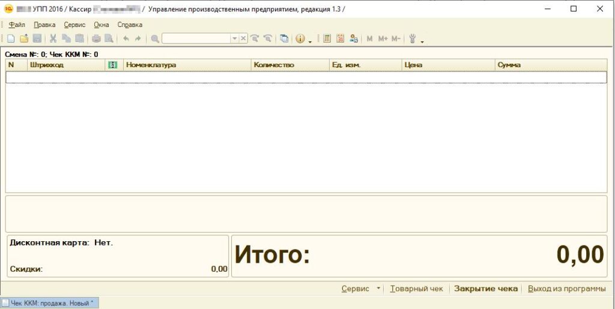Image resolution: width=615 pixels, height=309 pixels.
Task: Click the user lock icon
Action: 353,38
